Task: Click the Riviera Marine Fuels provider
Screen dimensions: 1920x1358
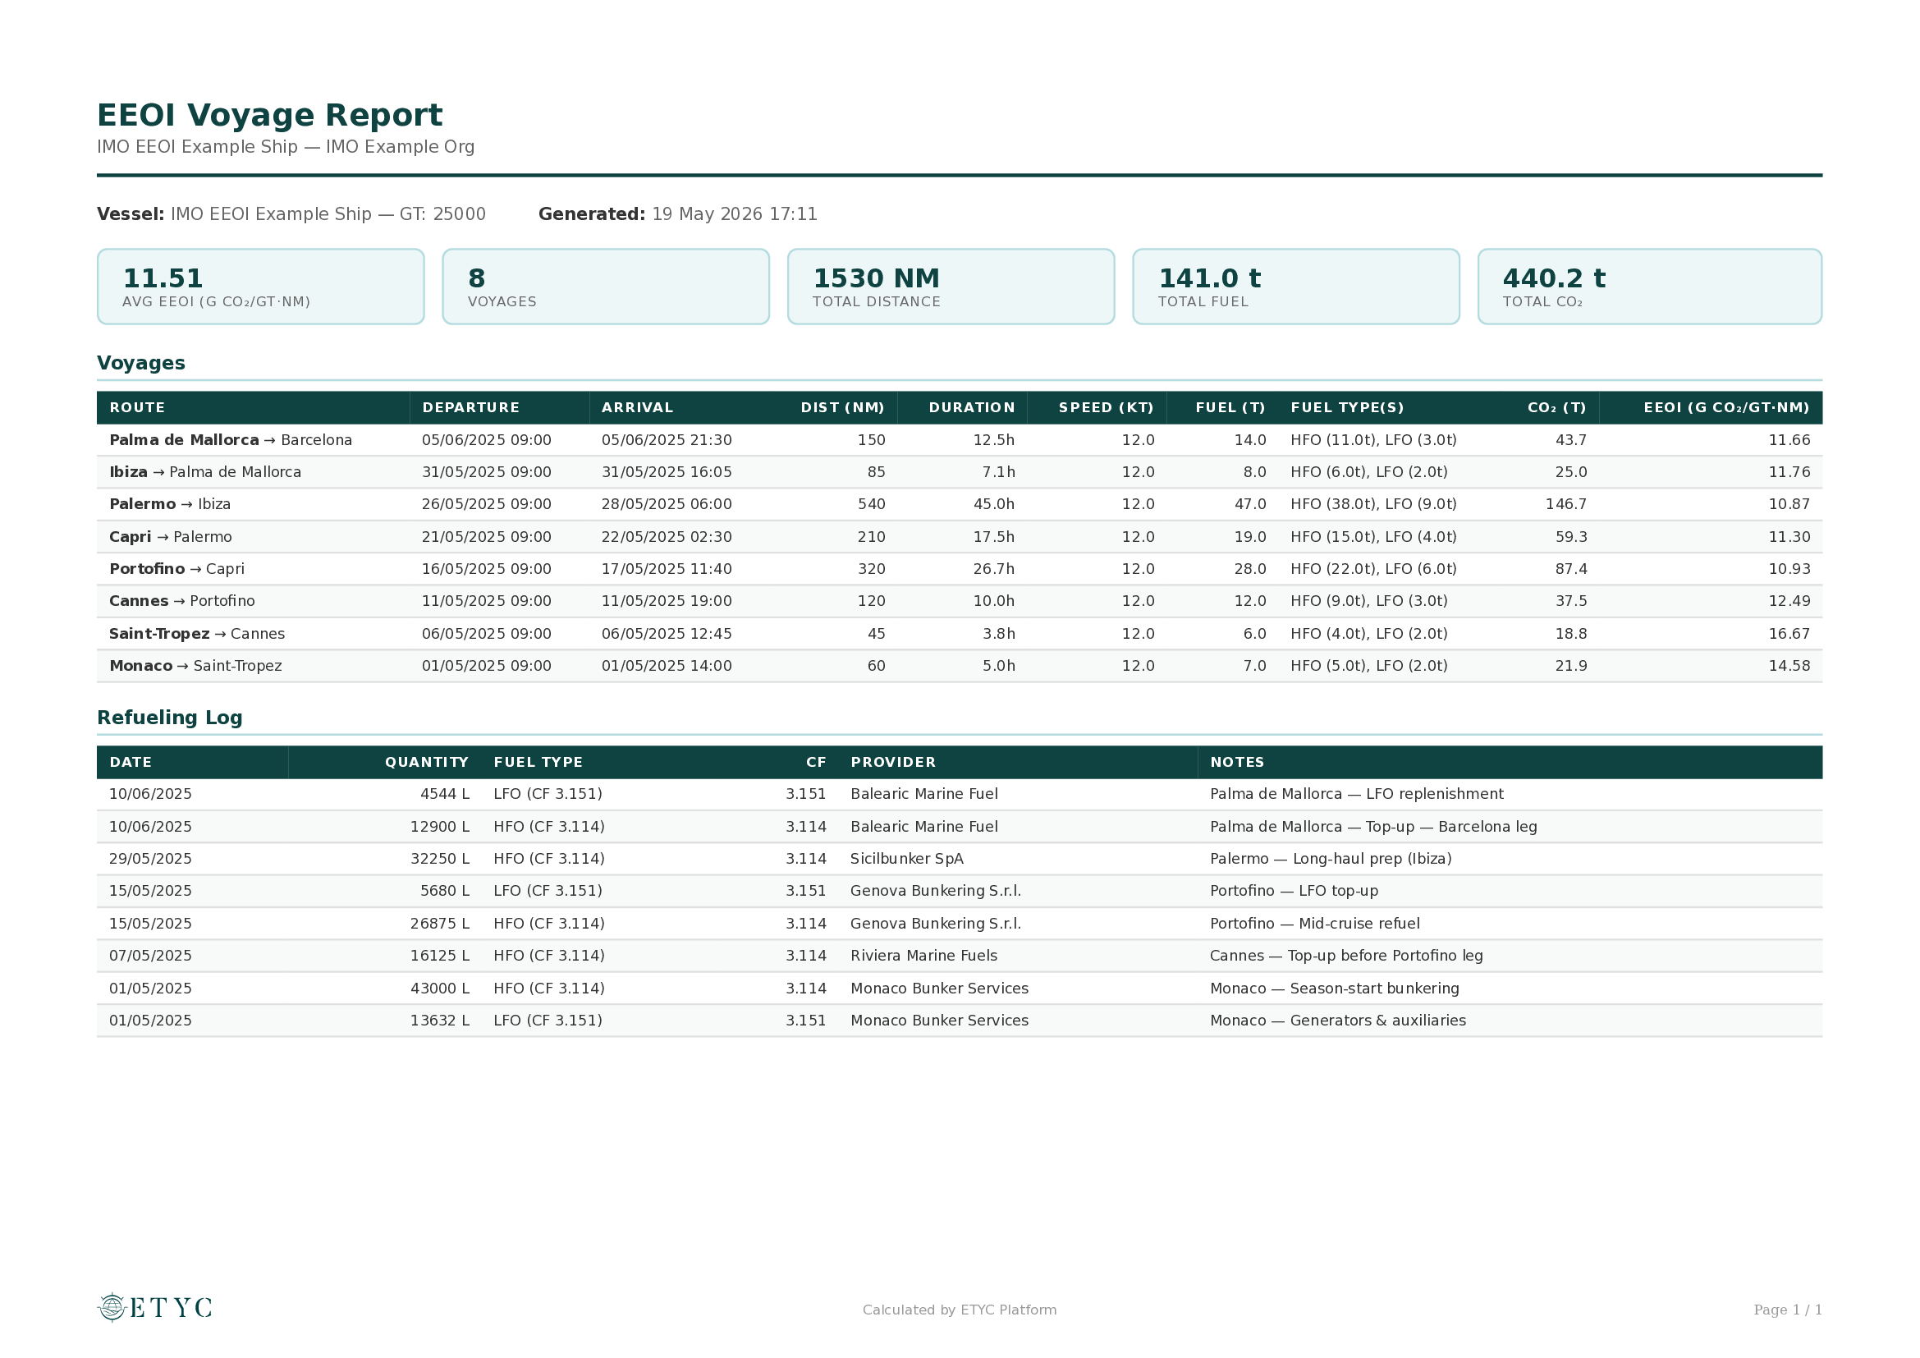Action: 924,956
